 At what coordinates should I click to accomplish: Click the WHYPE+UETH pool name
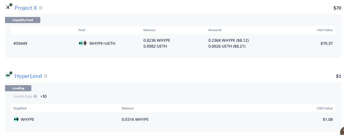[102, 43]
